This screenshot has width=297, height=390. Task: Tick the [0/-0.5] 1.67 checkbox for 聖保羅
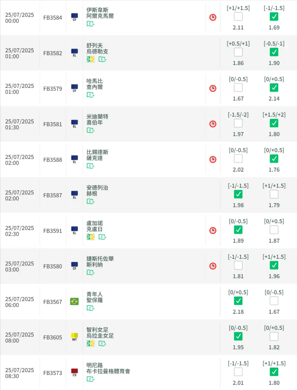pyautogui.click(x=274, y=301)
